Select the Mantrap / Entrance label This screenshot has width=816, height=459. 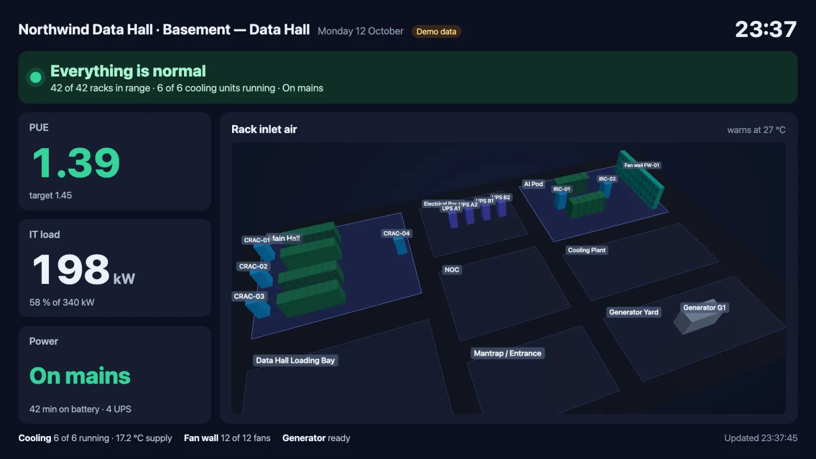click(x=507, y=353)
